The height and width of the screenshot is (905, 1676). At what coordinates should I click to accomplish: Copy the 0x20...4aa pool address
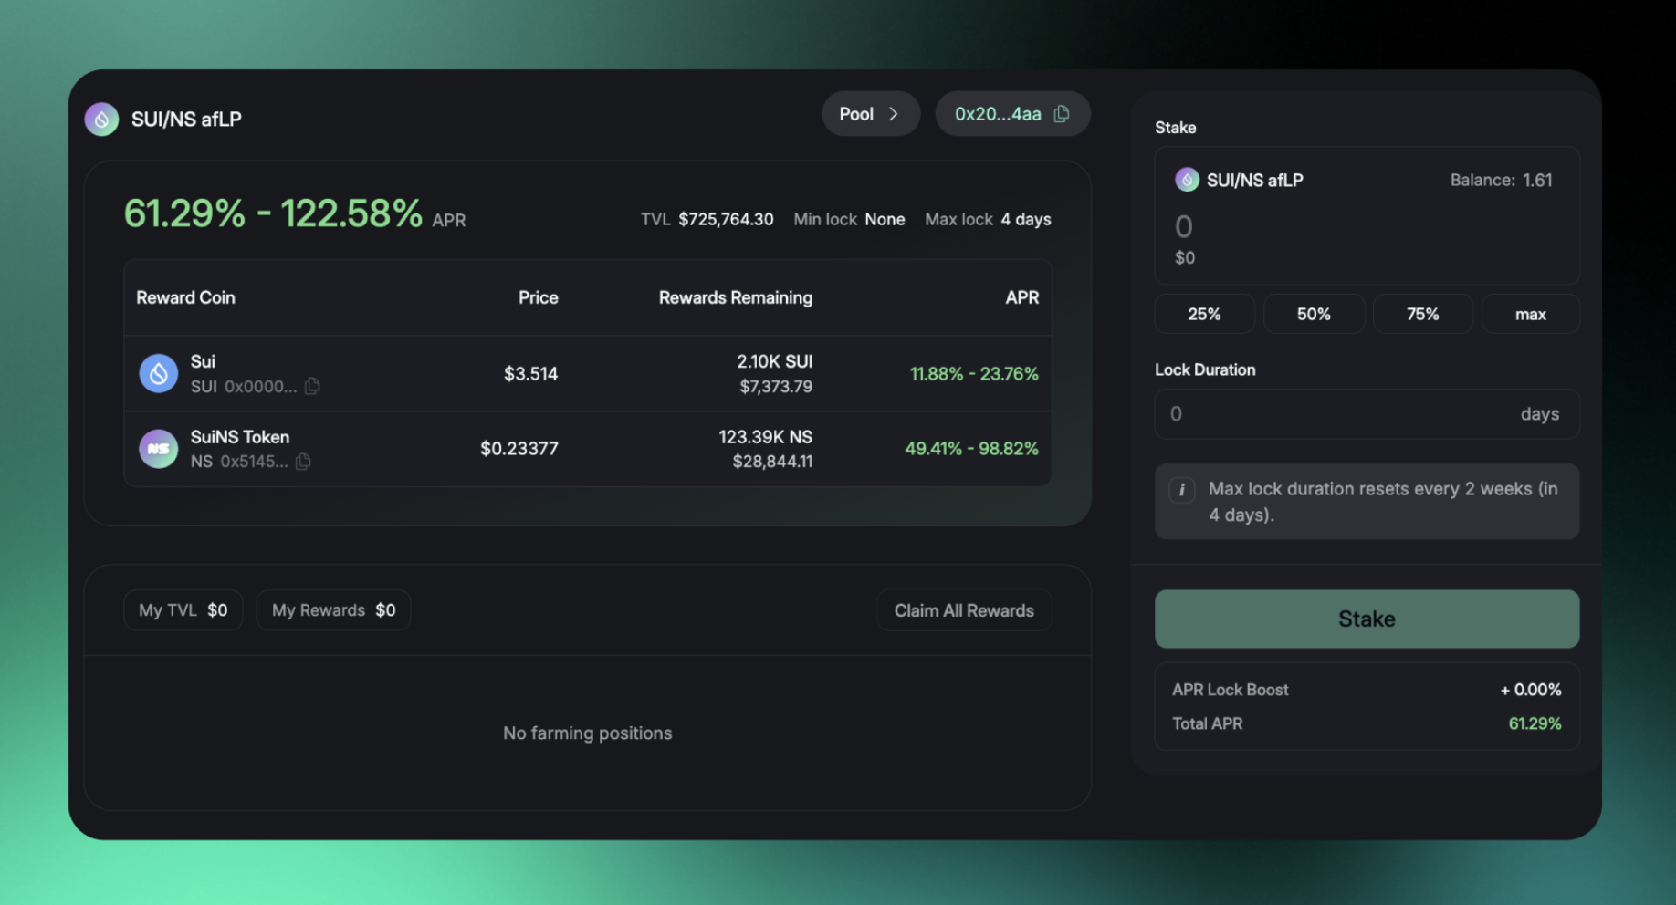coord(1062,114)
